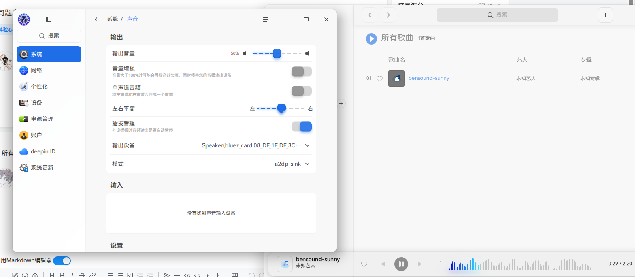Open 系统更新 in the sidebar
The width and height of the screenshot is (635, 277).
49,168
